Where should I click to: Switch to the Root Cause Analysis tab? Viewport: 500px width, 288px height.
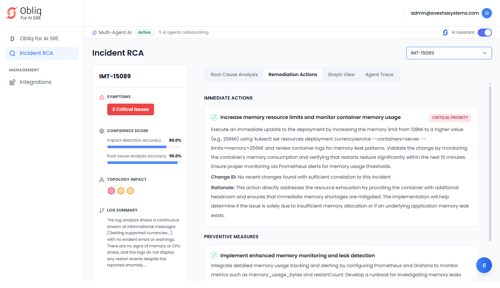[234, 75]
